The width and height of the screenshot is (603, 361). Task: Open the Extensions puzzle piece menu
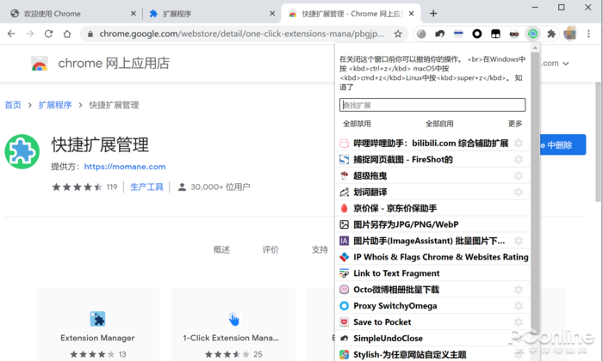[551, 34]
